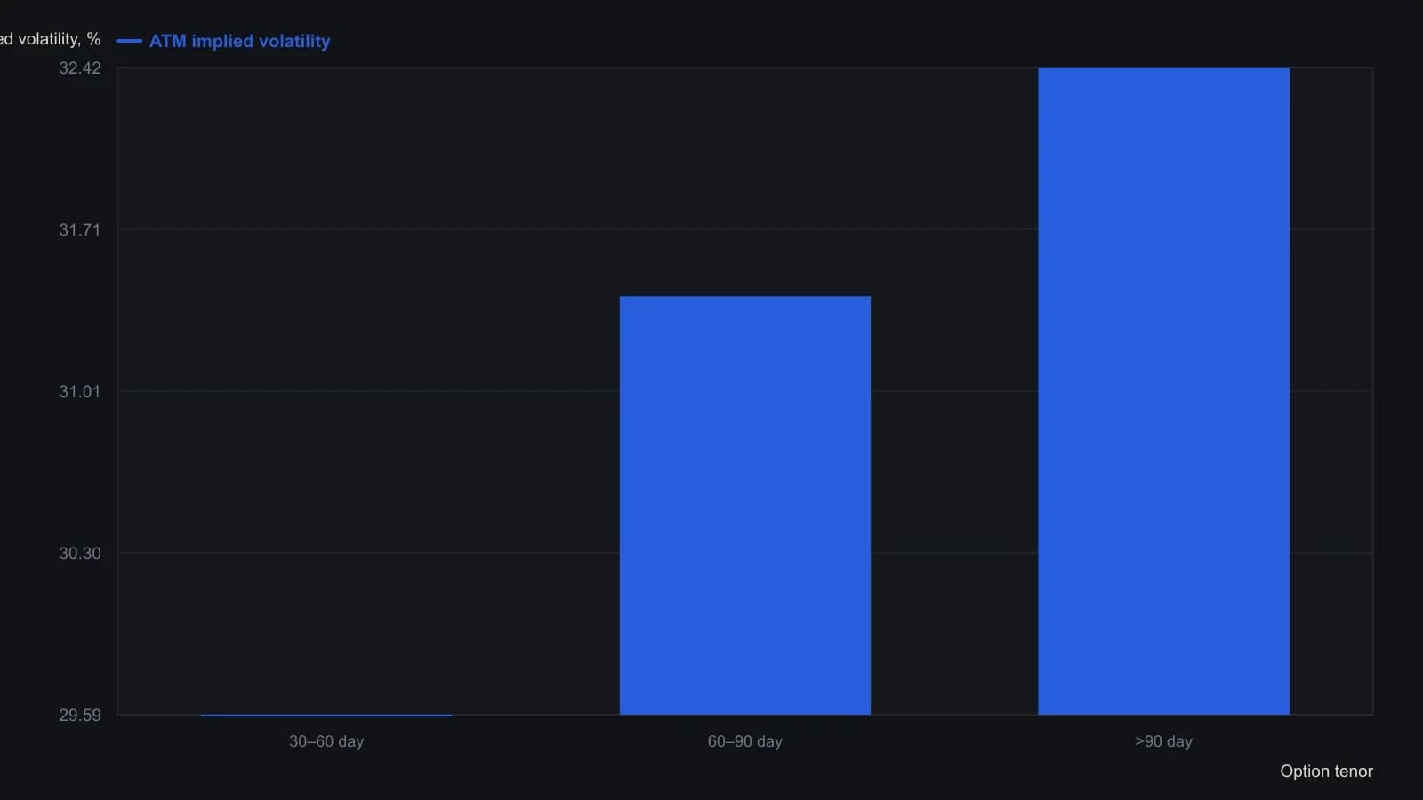Click the 'Option tenor' axis title
Viewport: 1423px width, 800px height.
click(1326, 772)
